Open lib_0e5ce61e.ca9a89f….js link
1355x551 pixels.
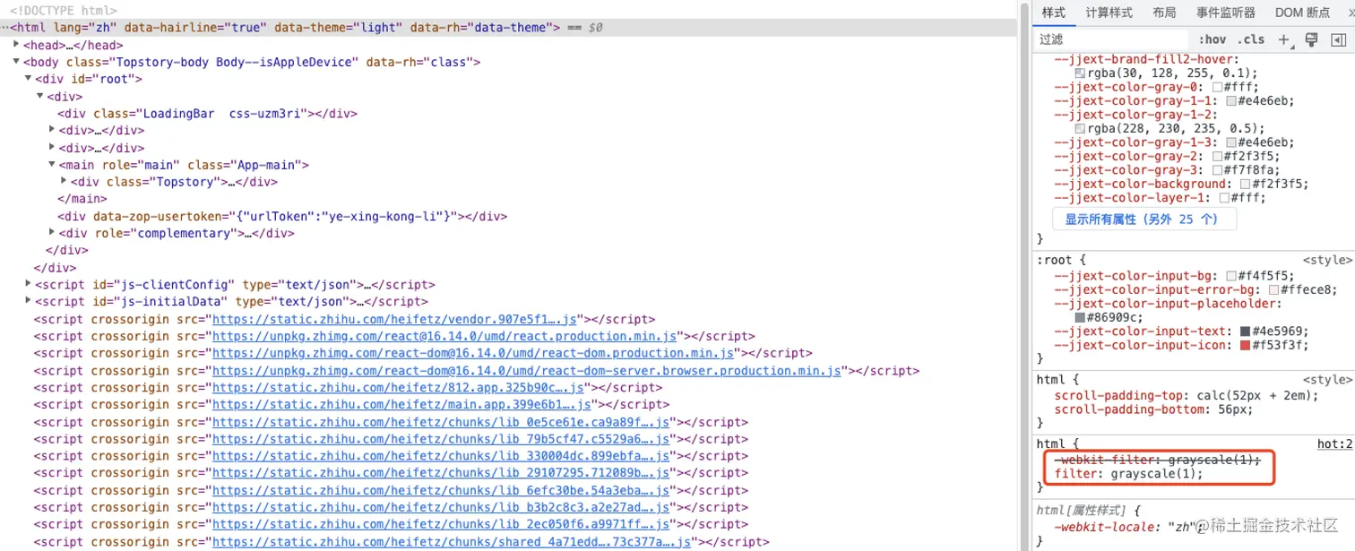441,422
